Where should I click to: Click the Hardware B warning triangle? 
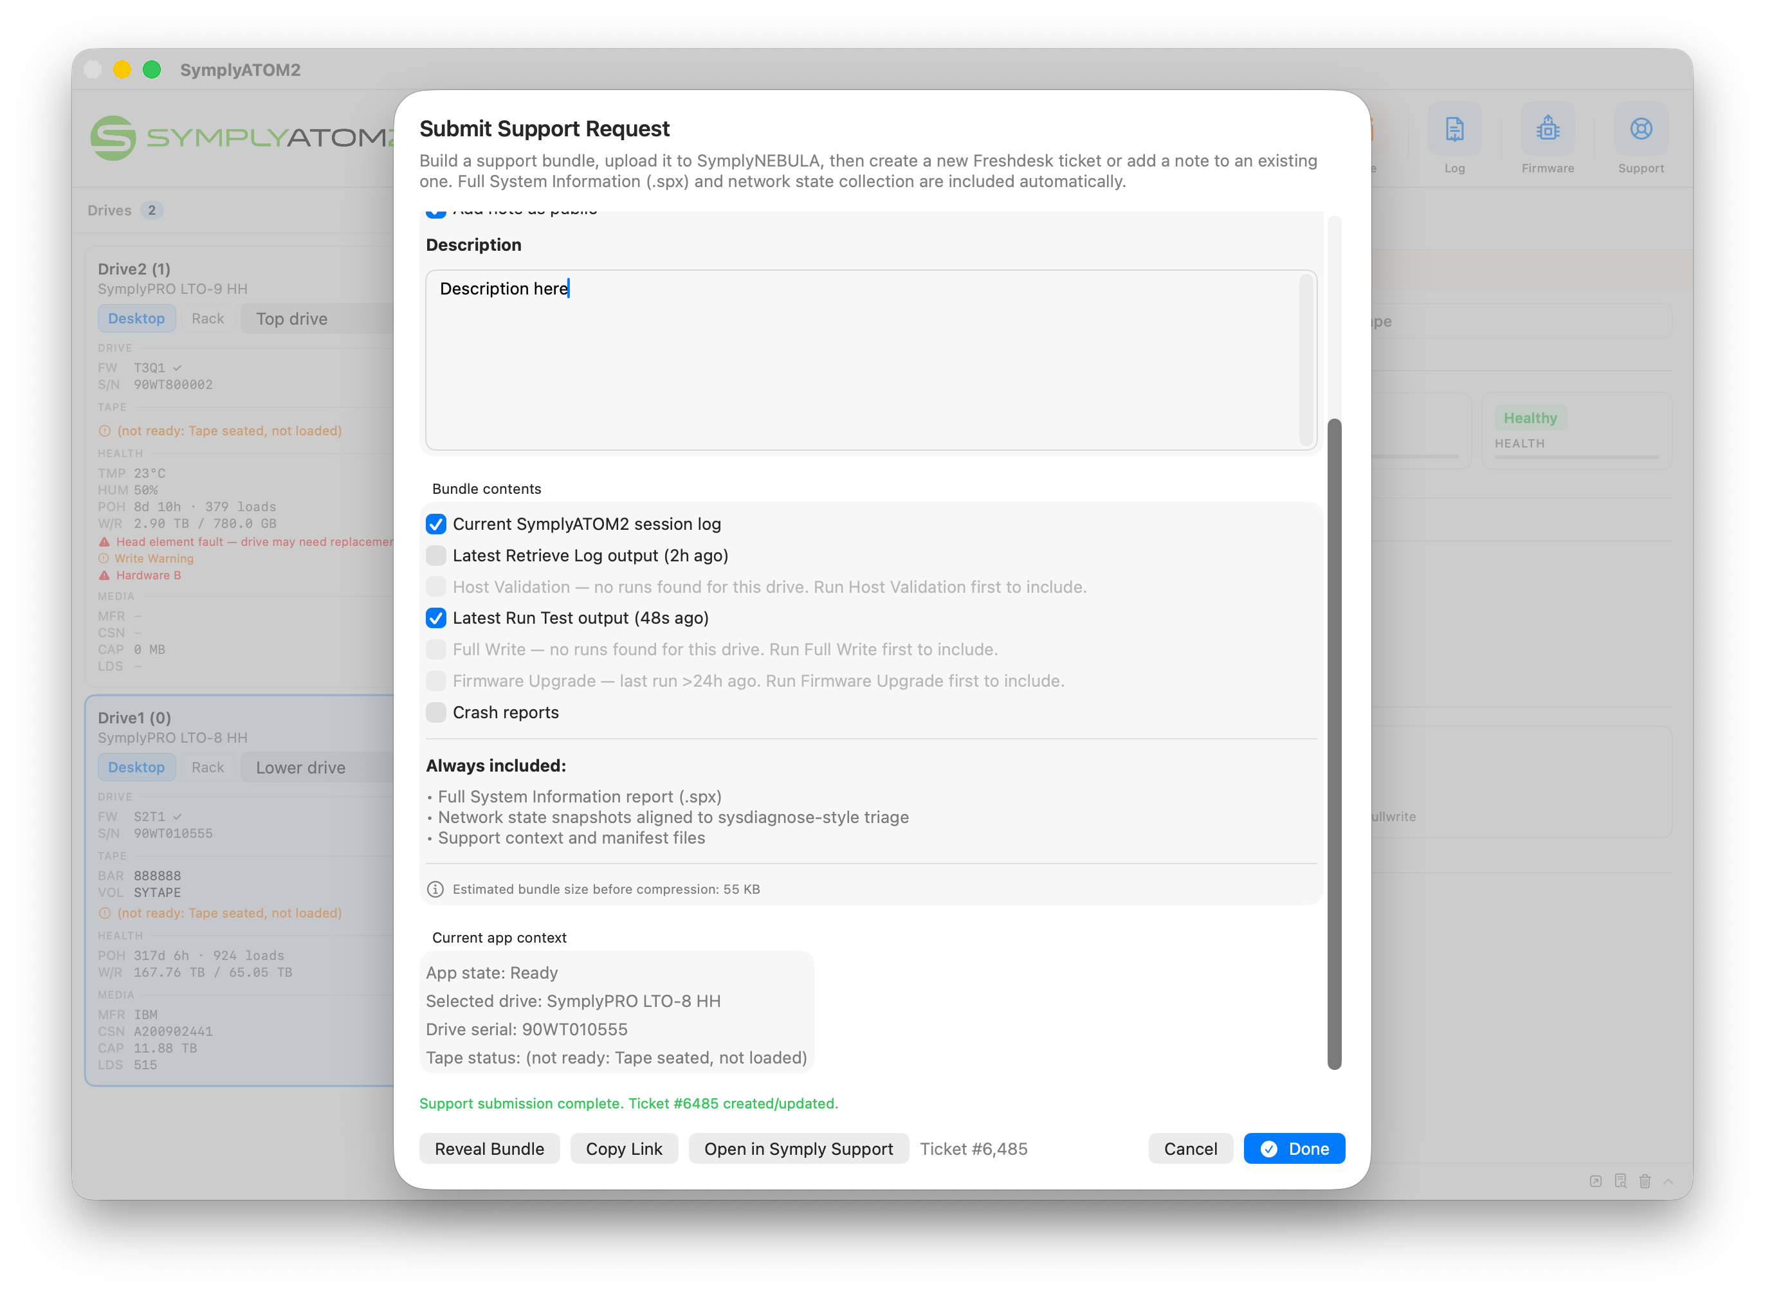[104, 575]
